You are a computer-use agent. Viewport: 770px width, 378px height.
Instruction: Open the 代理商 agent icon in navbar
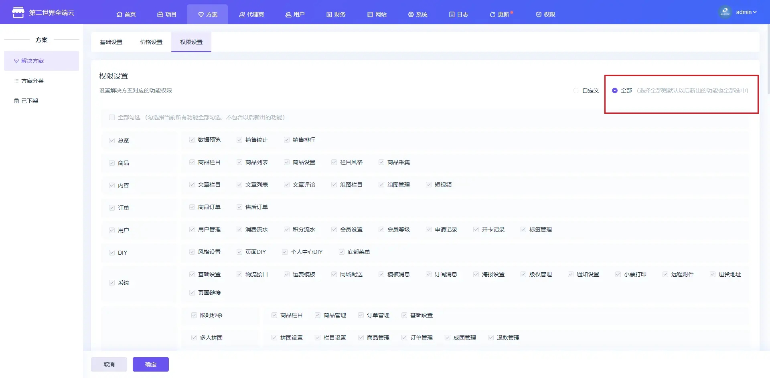[242, 14]
